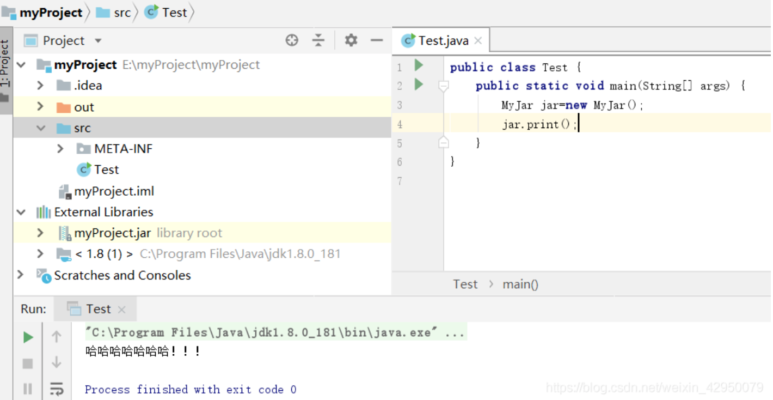The height and width of the screenshot is (400, 773).
Task: Click the myProject.jar archive icon
Action: [65, 233]
